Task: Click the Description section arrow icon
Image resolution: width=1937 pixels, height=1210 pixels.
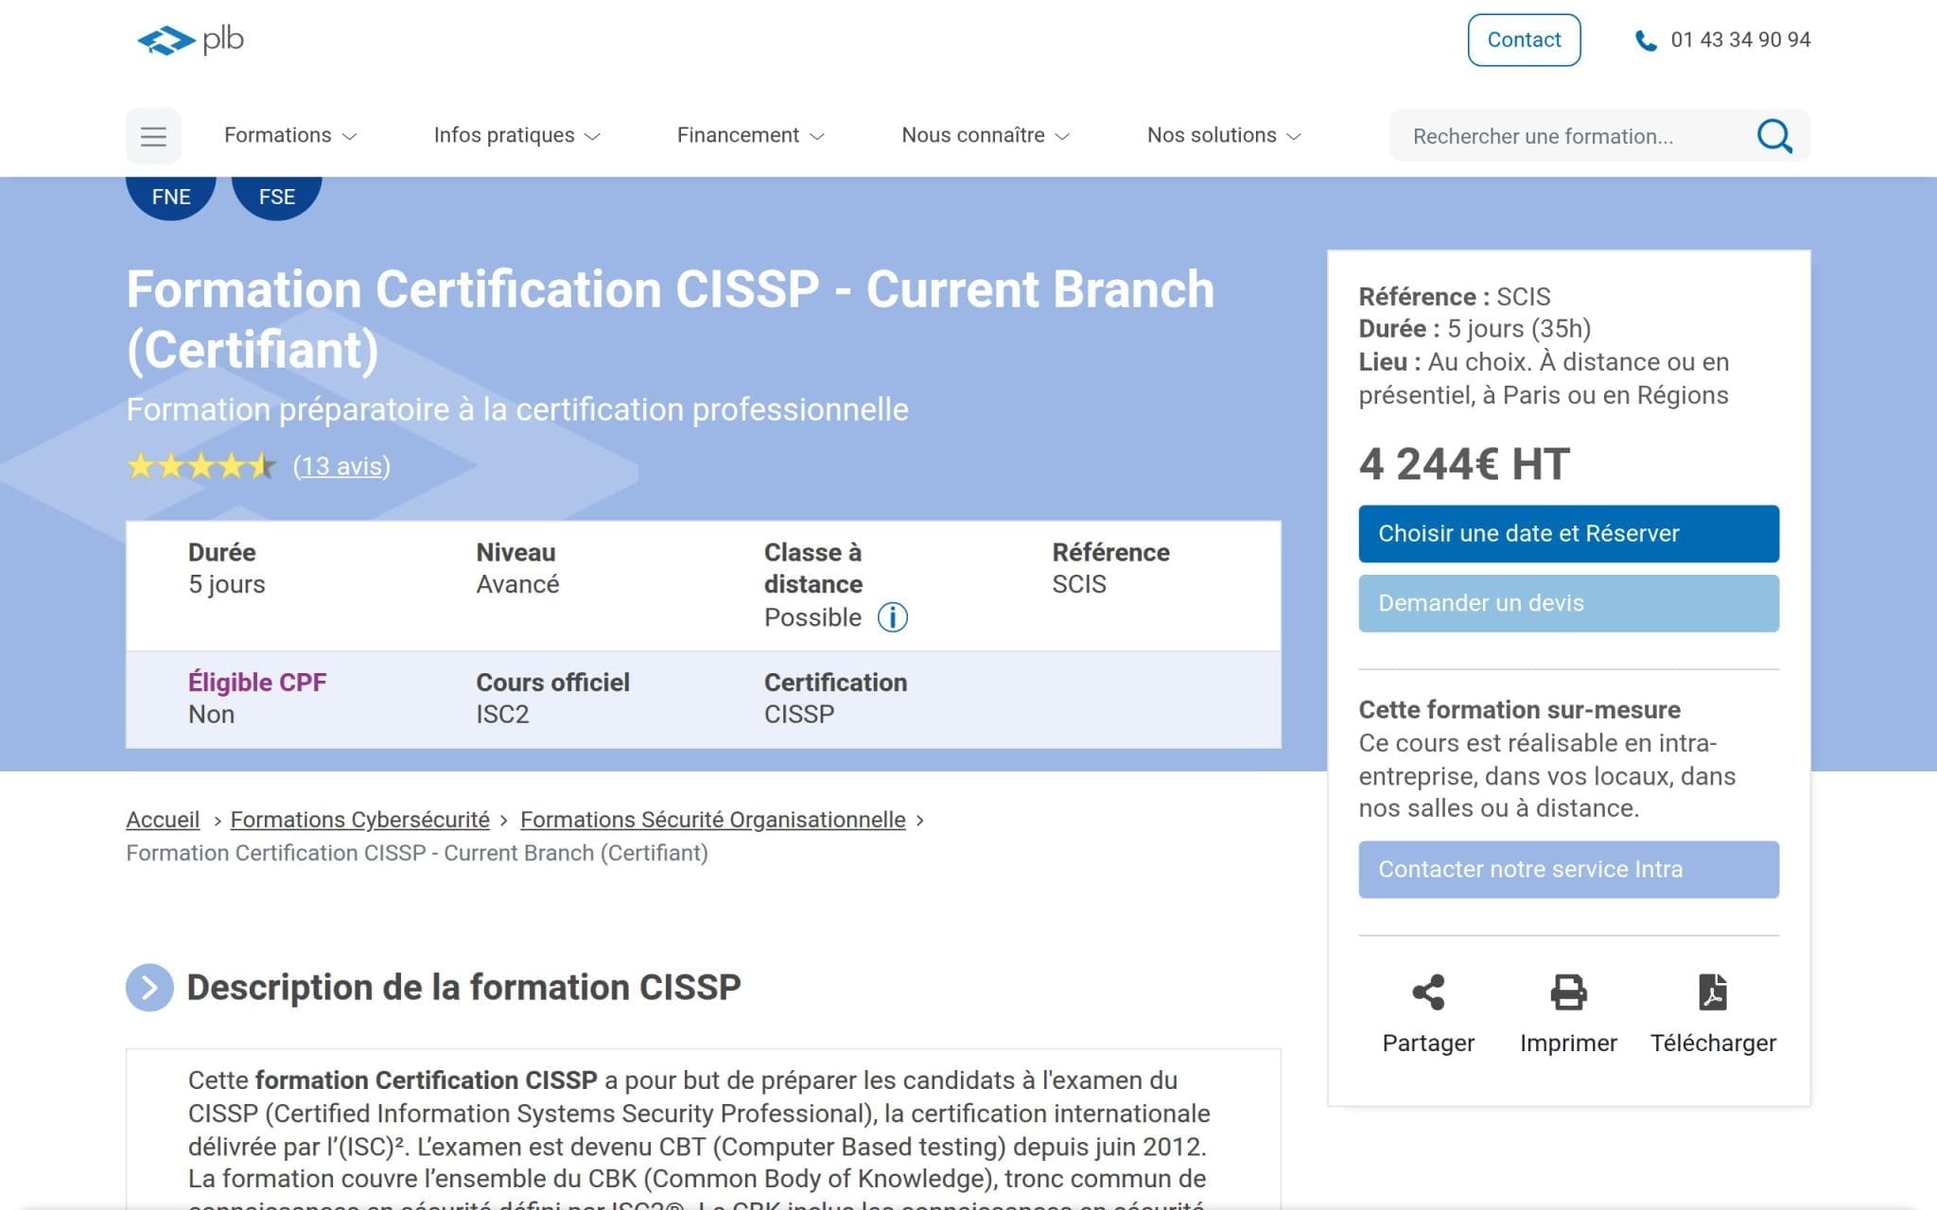Action: (x=149, y=988)
